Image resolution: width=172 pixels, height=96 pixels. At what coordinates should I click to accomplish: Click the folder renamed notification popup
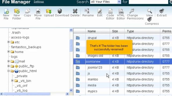point(109,47)
